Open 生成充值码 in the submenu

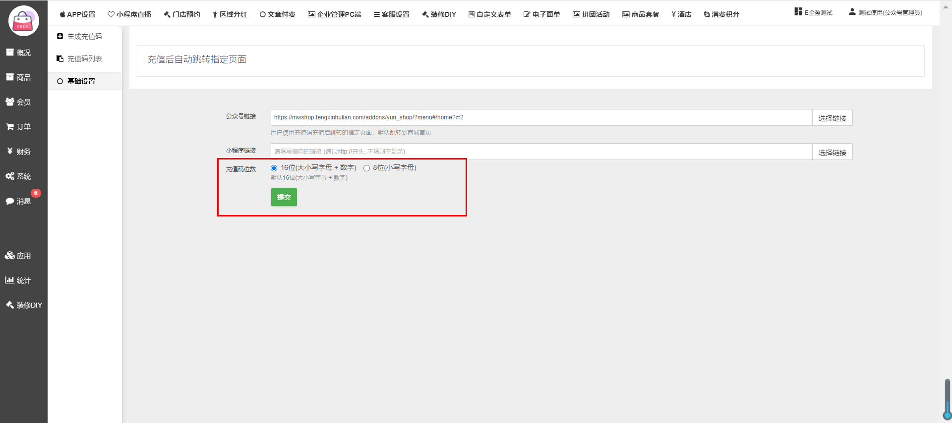(x=84, y=36)
